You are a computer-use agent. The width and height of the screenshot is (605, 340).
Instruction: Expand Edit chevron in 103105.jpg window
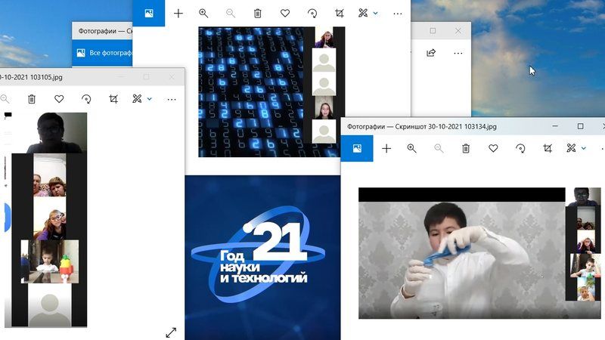click(150, 99)
